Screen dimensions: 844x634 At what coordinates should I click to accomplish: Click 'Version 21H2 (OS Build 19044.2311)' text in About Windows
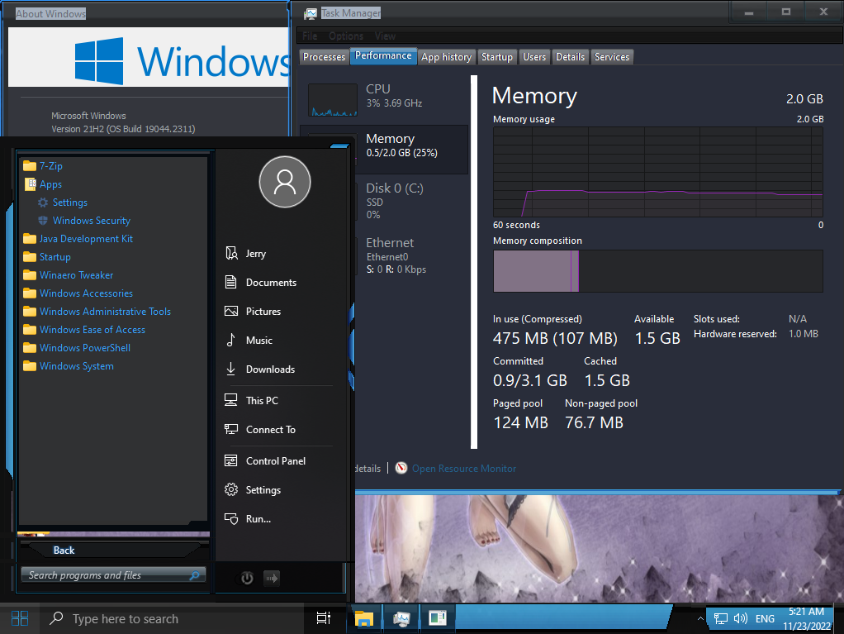[x=123, y=129]
